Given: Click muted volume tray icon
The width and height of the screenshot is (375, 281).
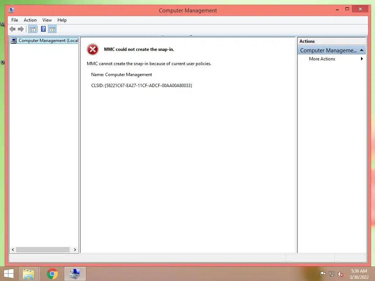Looking at the screenshot, I should [340, 274].
